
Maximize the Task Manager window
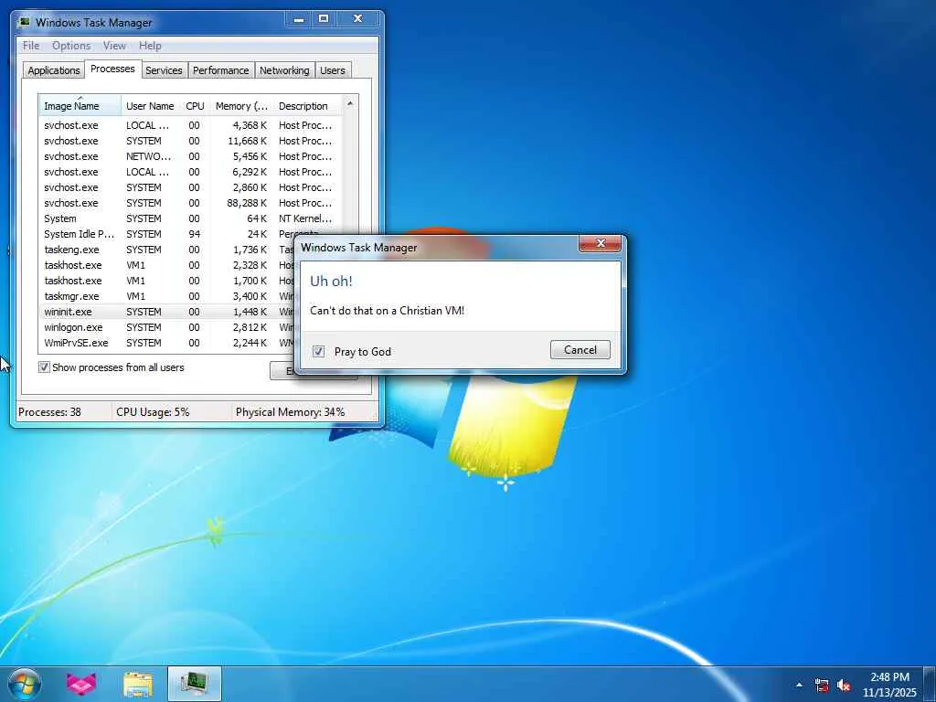(324, 19)
